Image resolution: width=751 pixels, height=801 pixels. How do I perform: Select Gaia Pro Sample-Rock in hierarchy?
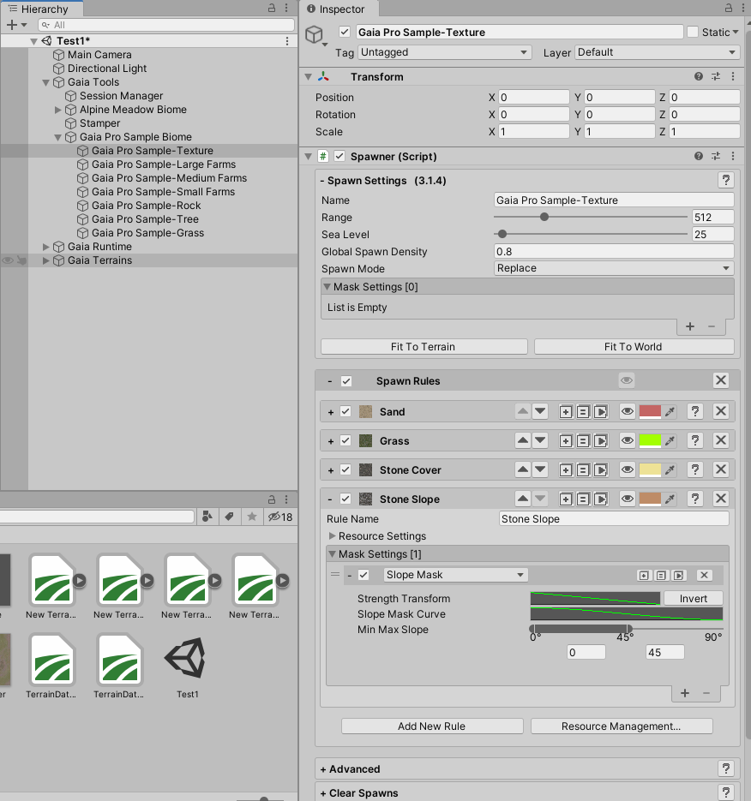pyautogui.click(x=146, y=206)
